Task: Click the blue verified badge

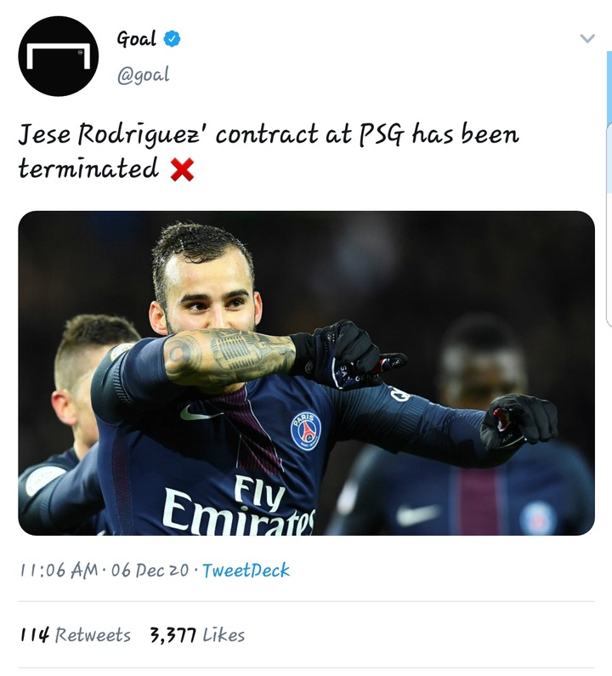Action: 172,39
